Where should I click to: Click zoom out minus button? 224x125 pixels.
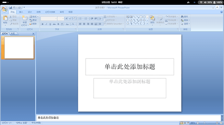point(198,123)
